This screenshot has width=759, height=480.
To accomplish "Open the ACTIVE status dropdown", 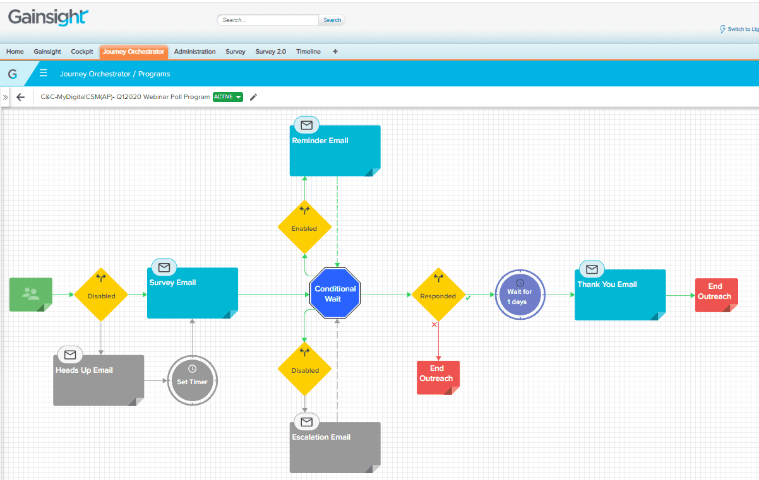I will point(227,97).
